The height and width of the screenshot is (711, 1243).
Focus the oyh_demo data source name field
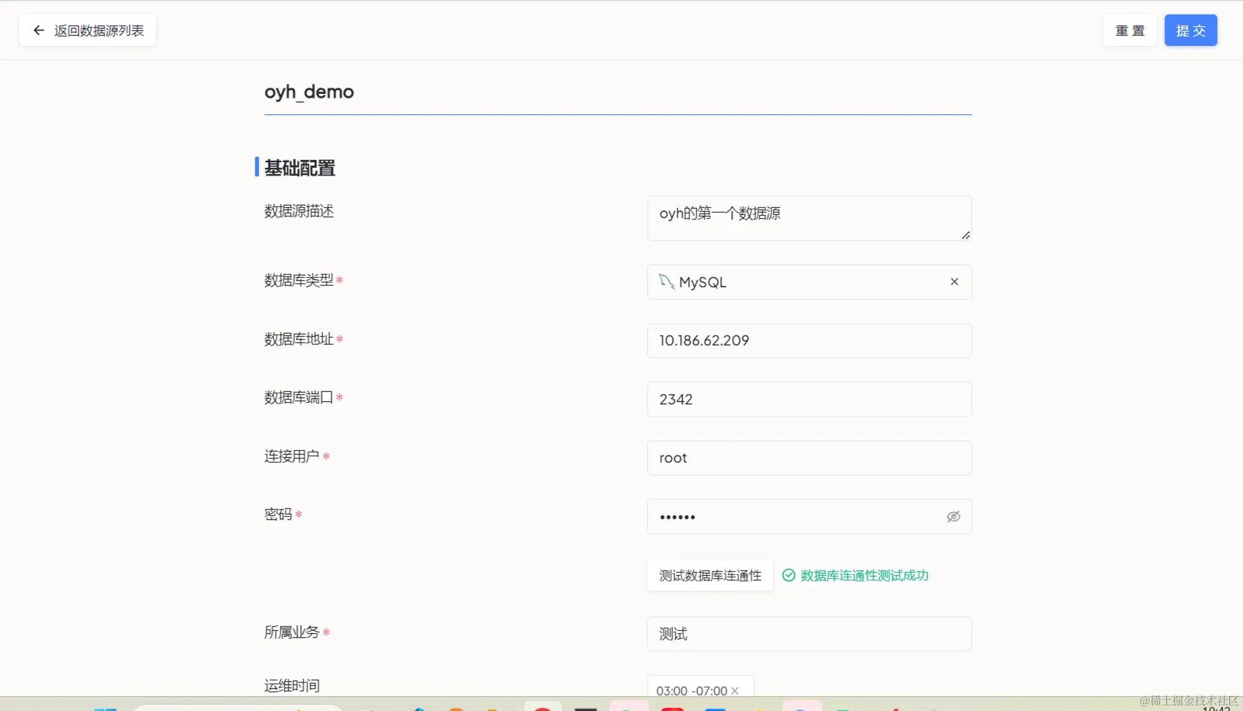point(617,92)
